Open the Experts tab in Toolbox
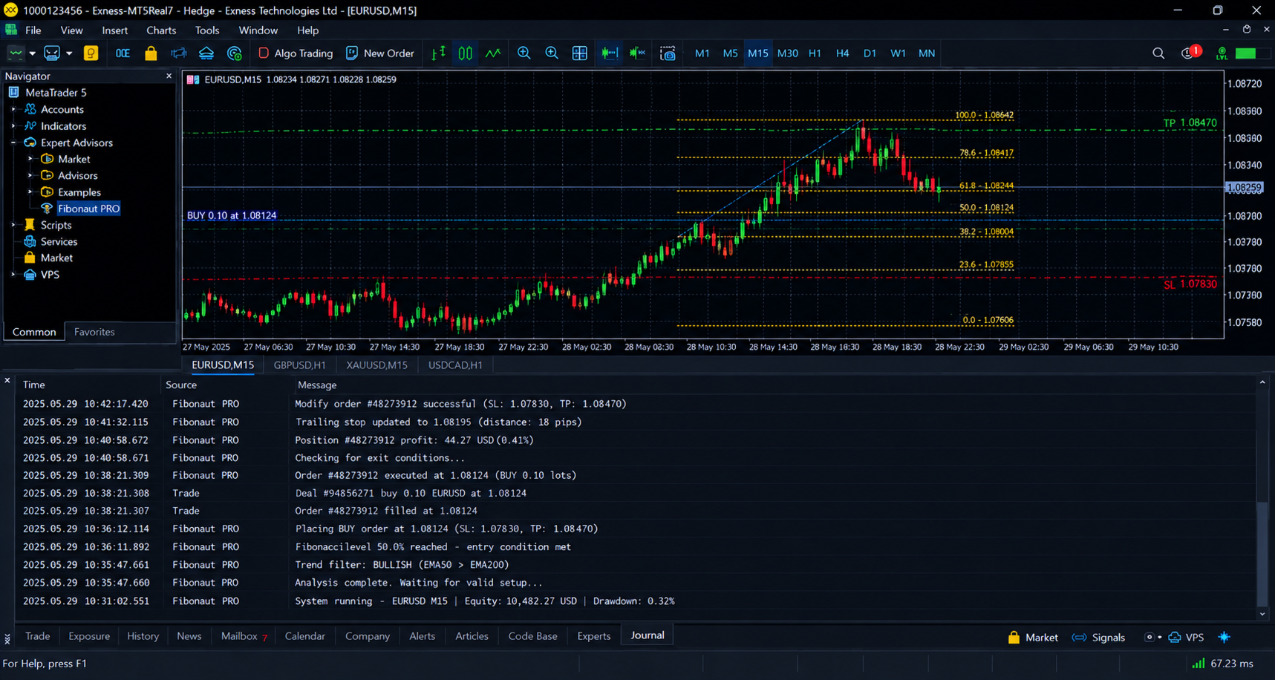 tap(593, 636)
